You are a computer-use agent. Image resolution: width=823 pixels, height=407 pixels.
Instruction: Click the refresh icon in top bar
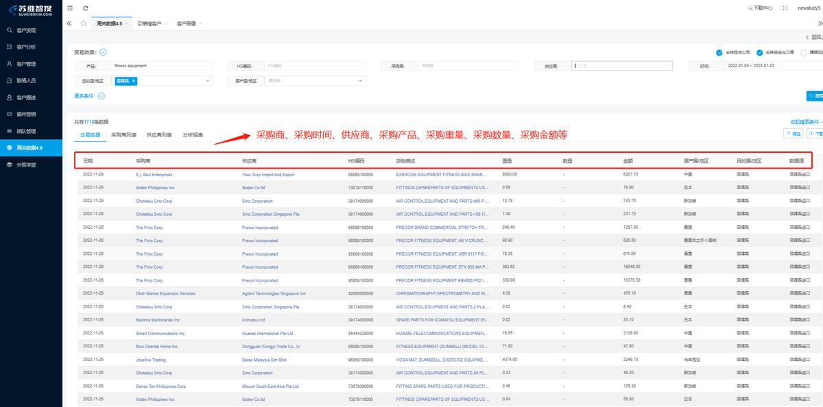tap(85, 8)
